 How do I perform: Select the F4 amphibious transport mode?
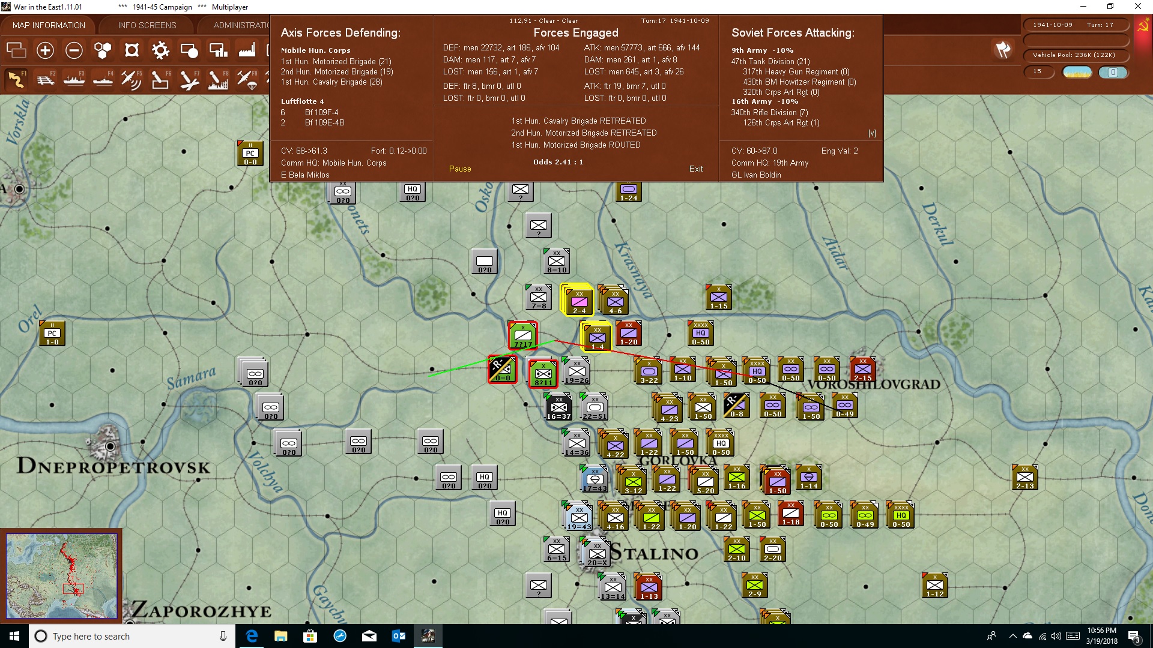(x=103, y=79)
